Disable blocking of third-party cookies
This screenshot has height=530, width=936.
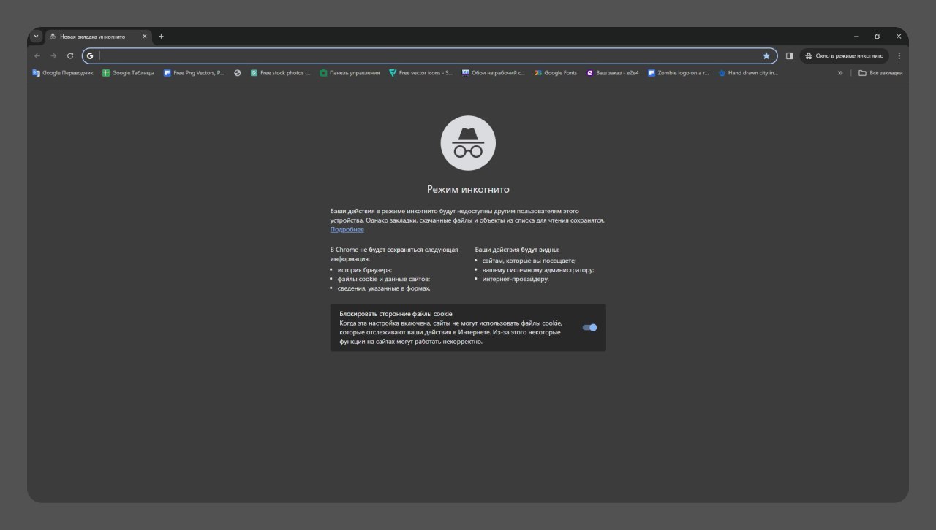pyautogui.click(x=589, y=327)
